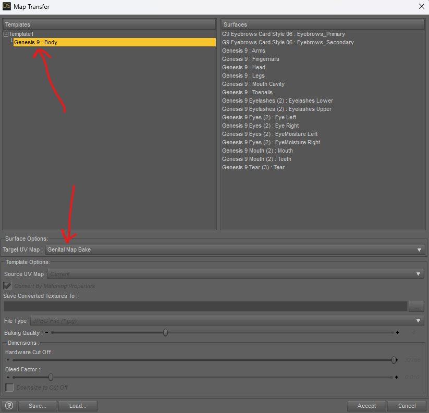Select Genesis 9 Mouth (2) : Teeth surface

tap(256, 159)
